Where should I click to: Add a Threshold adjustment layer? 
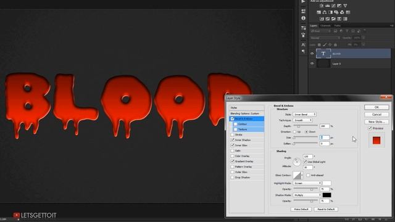333,18
